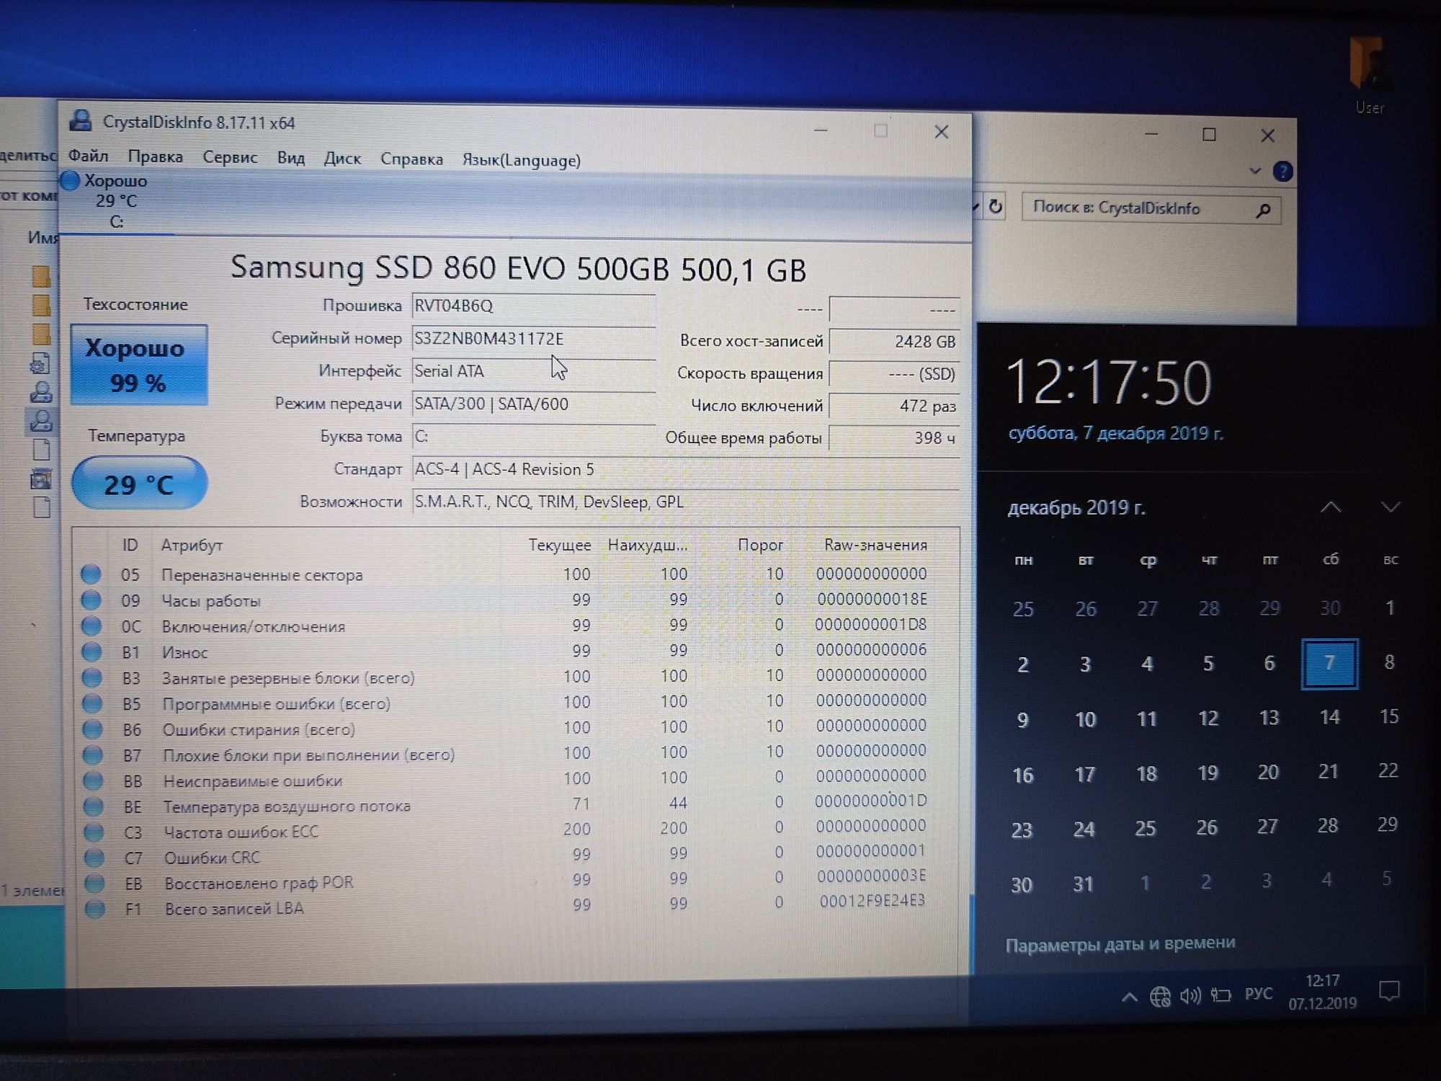Viewport: 1441px width, 1081px height.
Task: Click the status dot for Включения/отключения
Action: [91, 626]
